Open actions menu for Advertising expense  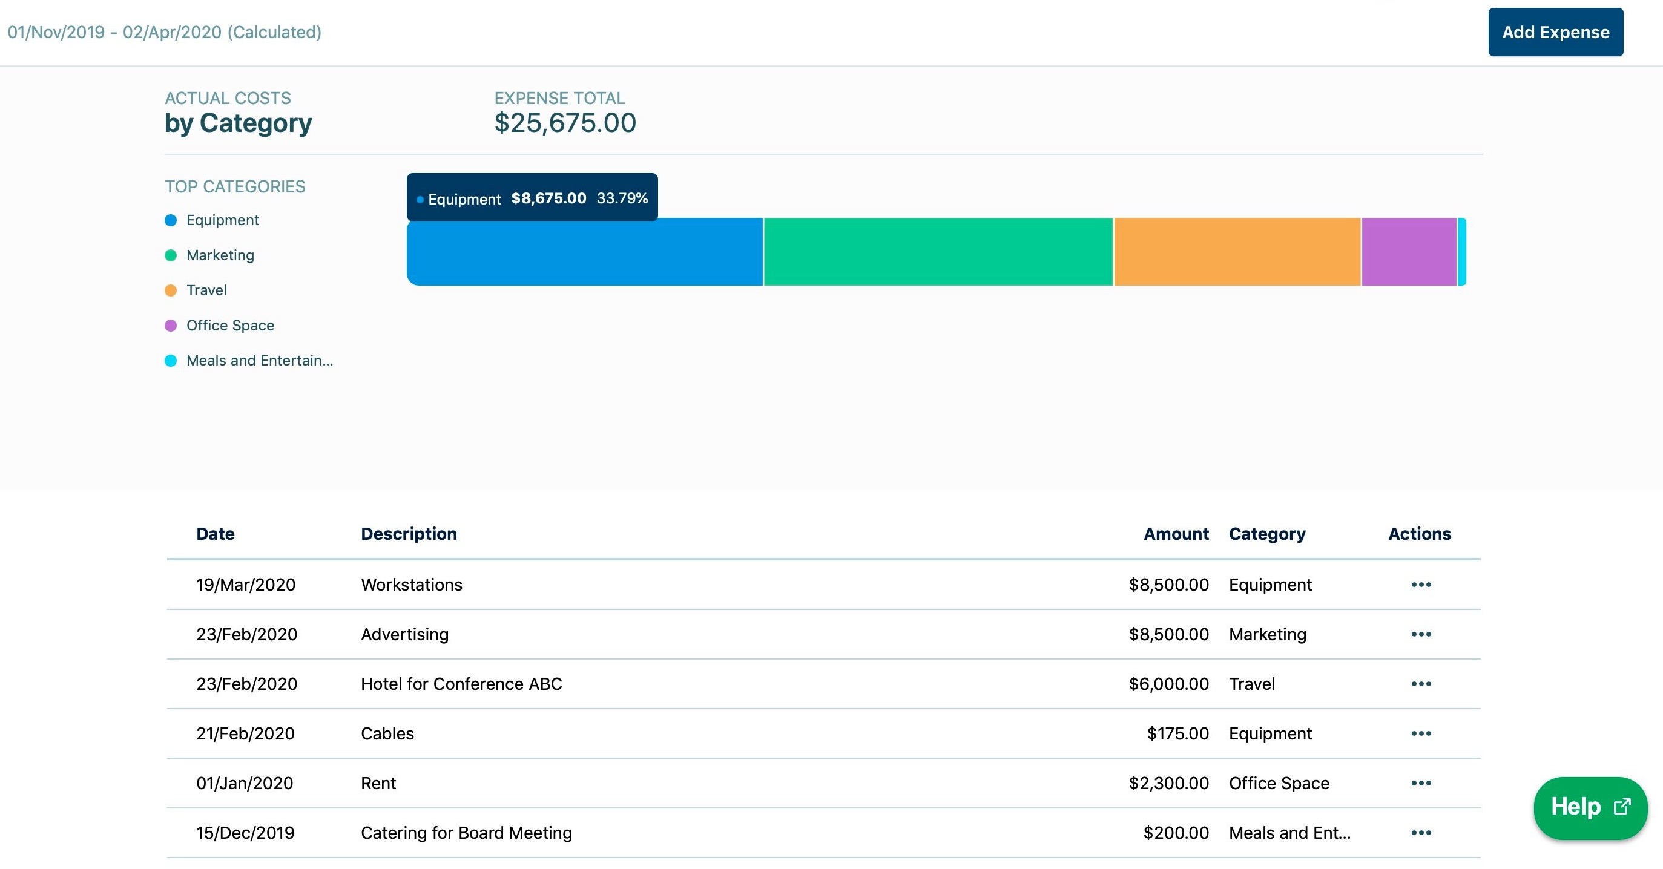(1421, 634)
